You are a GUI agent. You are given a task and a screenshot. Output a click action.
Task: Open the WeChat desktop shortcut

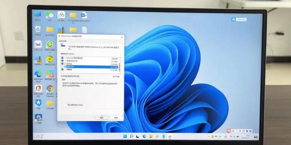(50, 15)
